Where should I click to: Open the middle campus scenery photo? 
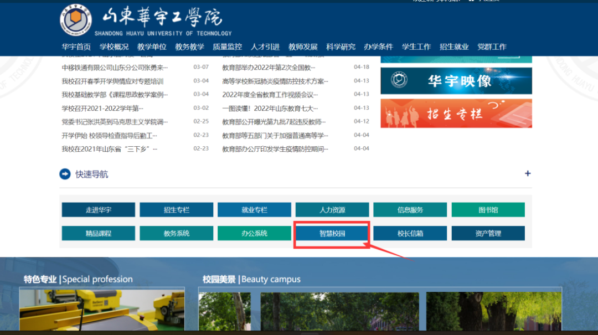(x=340, y=311)
